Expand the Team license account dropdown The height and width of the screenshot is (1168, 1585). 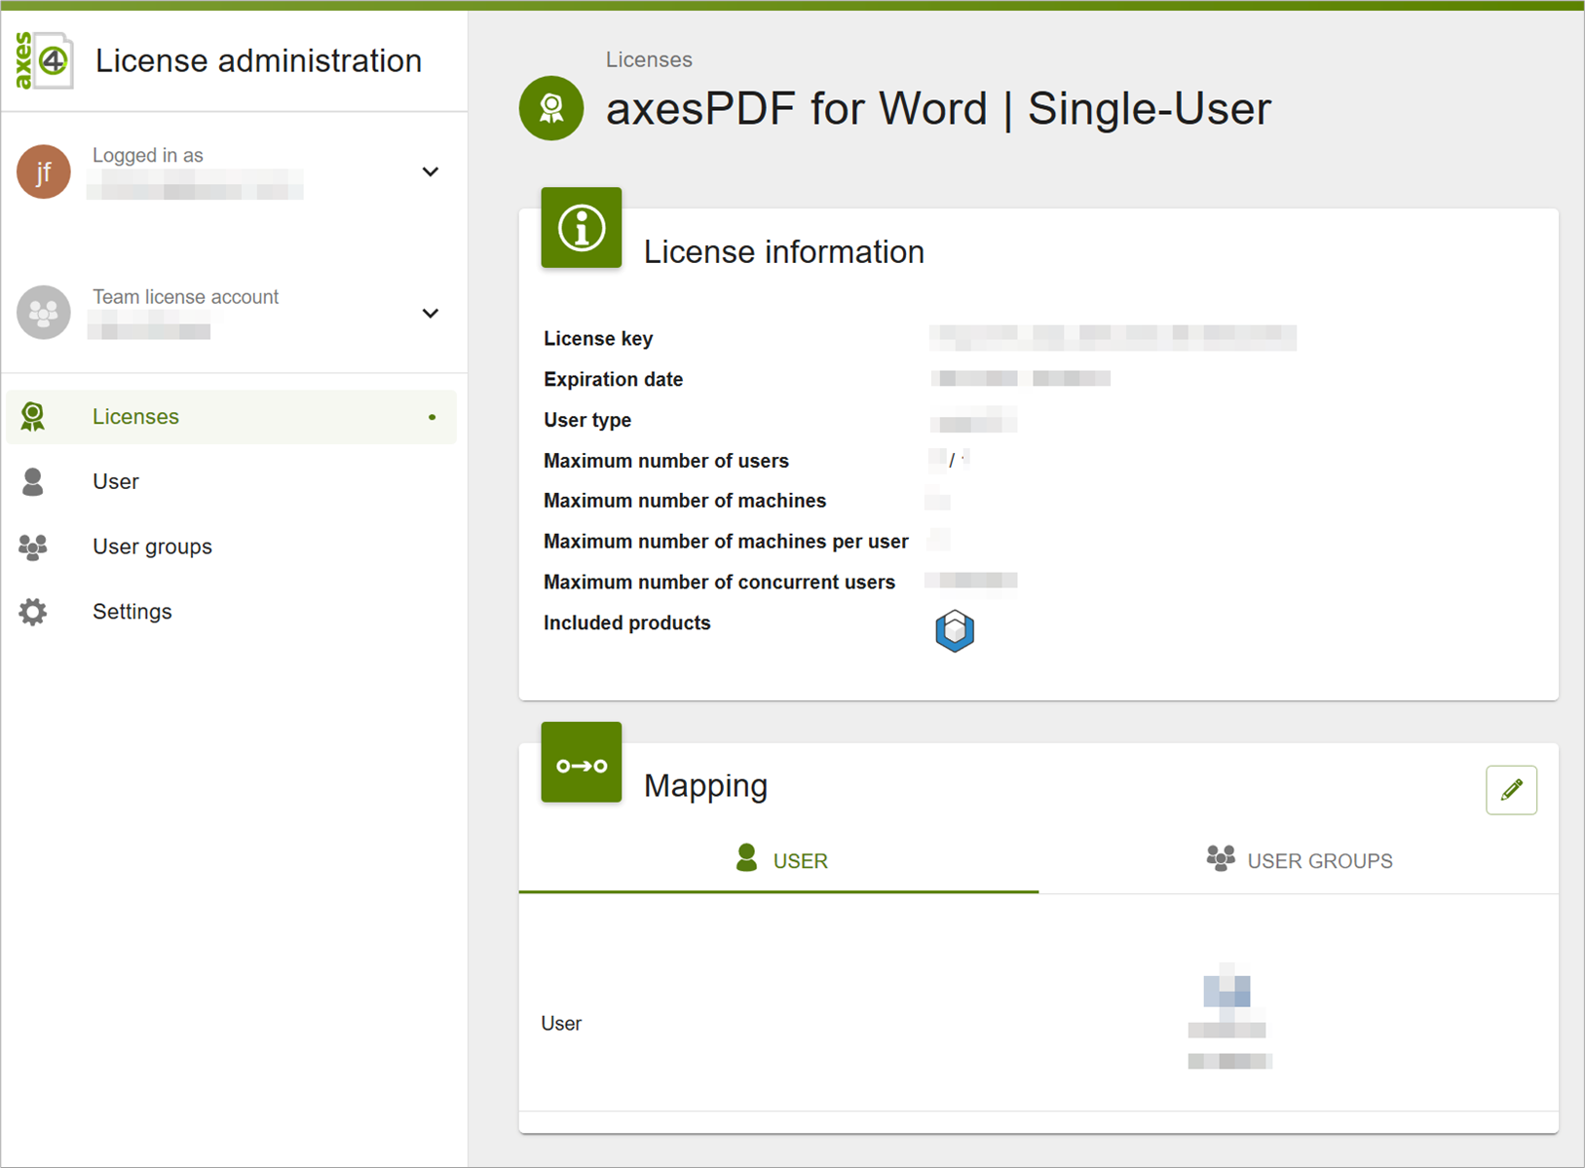(x=431, y=313)
